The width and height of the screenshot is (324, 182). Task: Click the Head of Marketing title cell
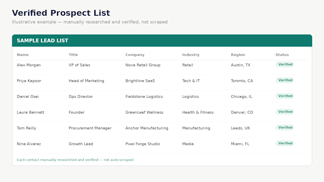[86, 81]
